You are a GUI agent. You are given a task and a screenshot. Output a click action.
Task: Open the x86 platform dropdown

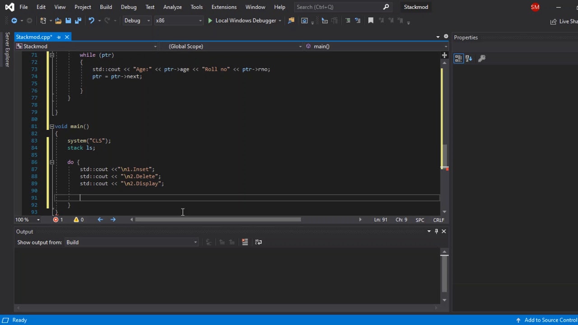click(x=178, y=20)
